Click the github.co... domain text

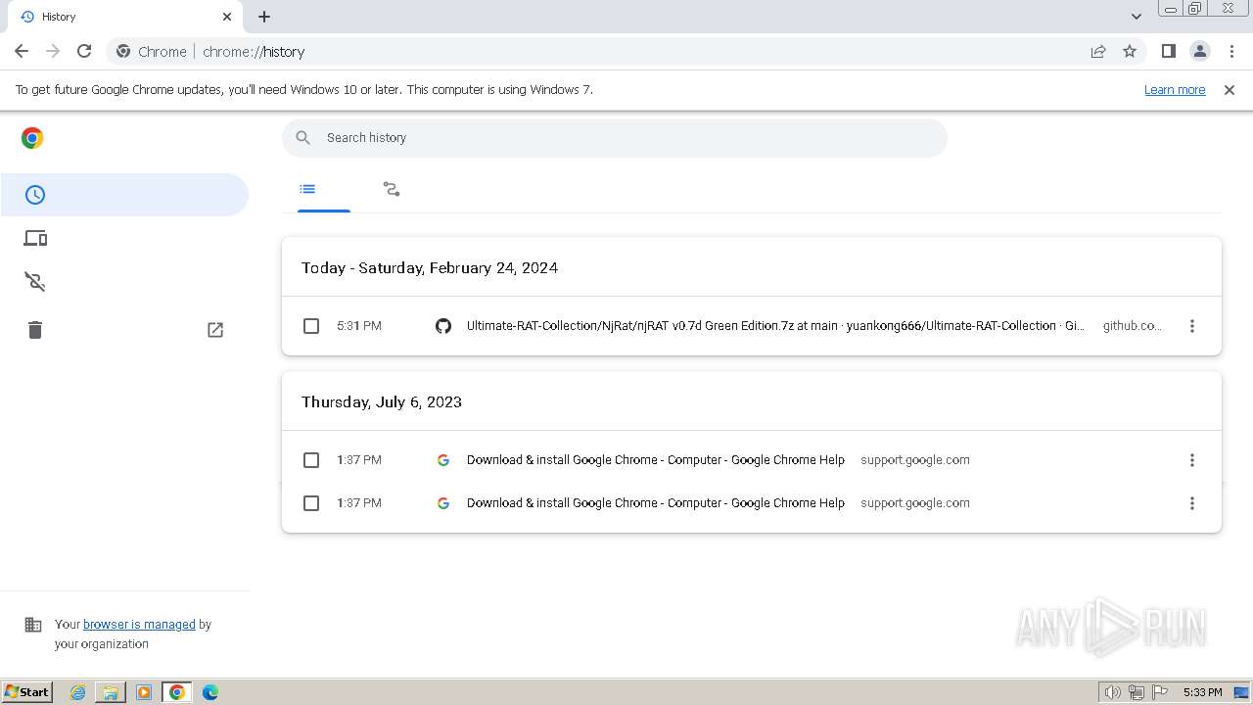tap(1133, 326)
